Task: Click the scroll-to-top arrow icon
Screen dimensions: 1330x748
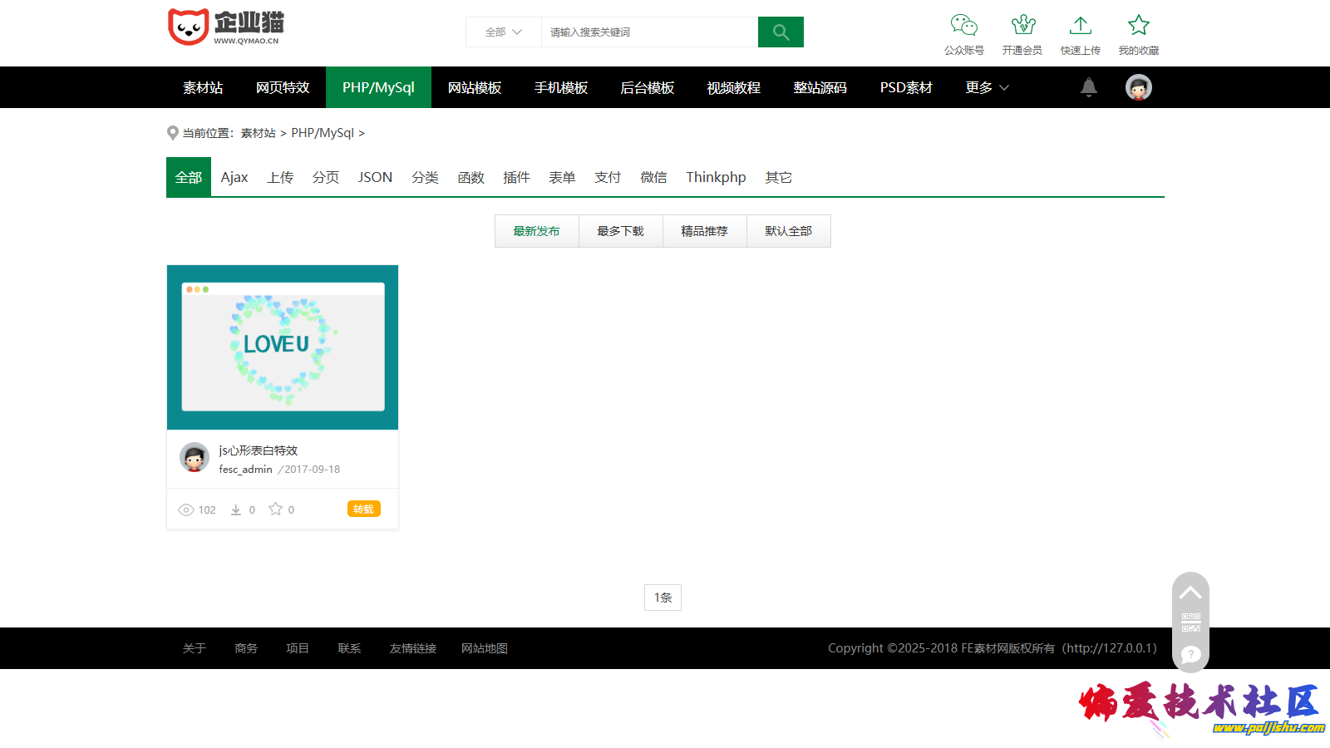Action: [x=1190, y=593]
